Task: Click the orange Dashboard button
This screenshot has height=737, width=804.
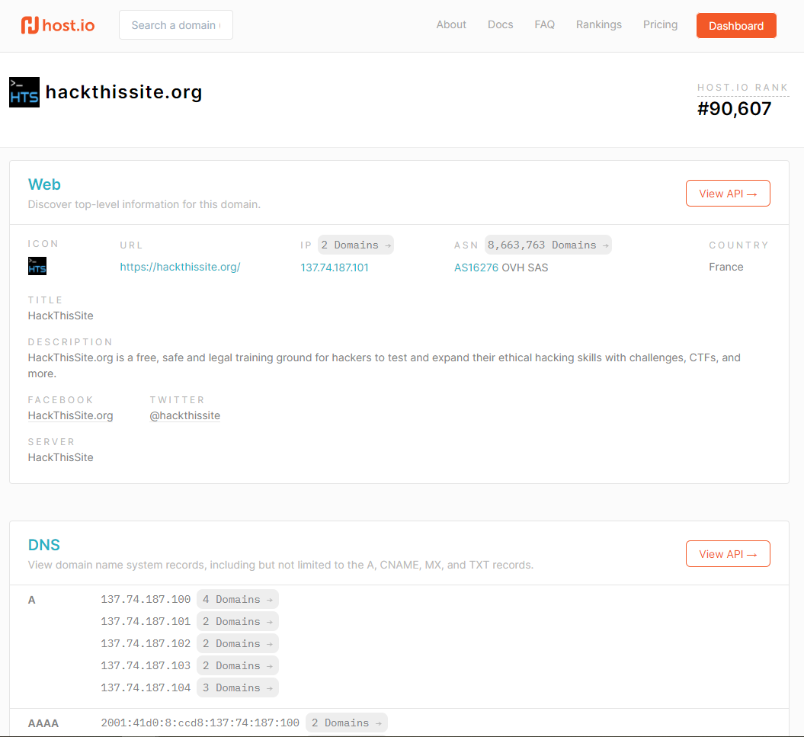Action: [x=736, y=26]
